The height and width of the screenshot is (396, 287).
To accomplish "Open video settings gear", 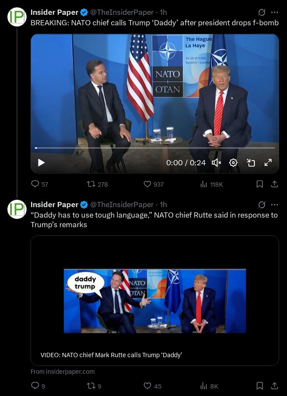I will [x=233, y=163].
